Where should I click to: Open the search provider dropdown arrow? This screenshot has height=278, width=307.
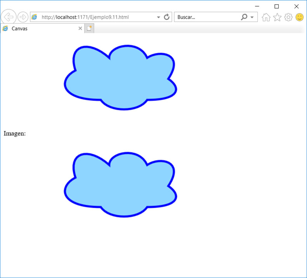(252, 17)
